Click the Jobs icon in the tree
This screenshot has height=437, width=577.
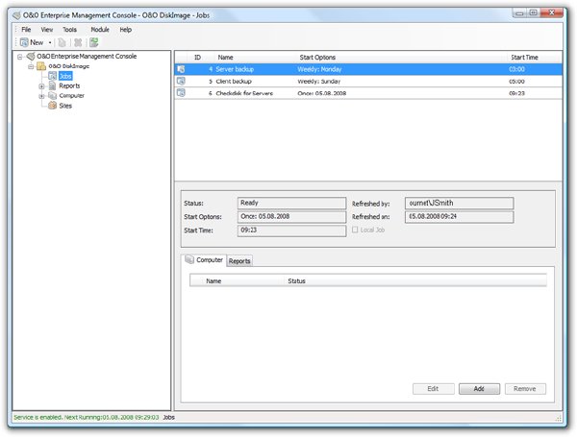click(53, 76)
